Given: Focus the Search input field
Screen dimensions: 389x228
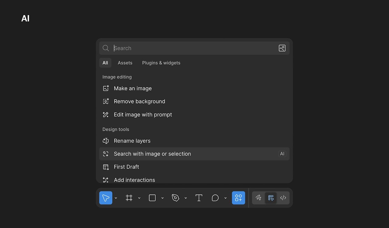Looking at the screenshot, I should pyautogui.click(x=194, y=48).
